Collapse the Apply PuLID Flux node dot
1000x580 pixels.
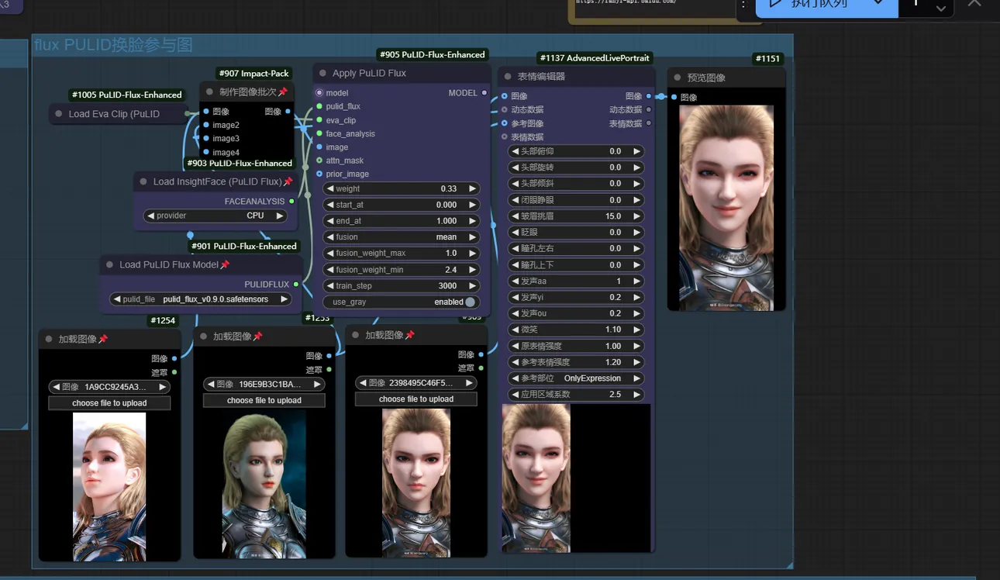(322, 73)
